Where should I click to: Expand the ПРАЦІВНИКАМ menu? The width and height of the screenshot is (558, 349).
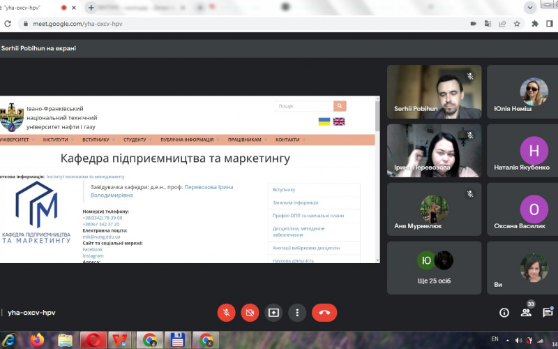(248, 140)
